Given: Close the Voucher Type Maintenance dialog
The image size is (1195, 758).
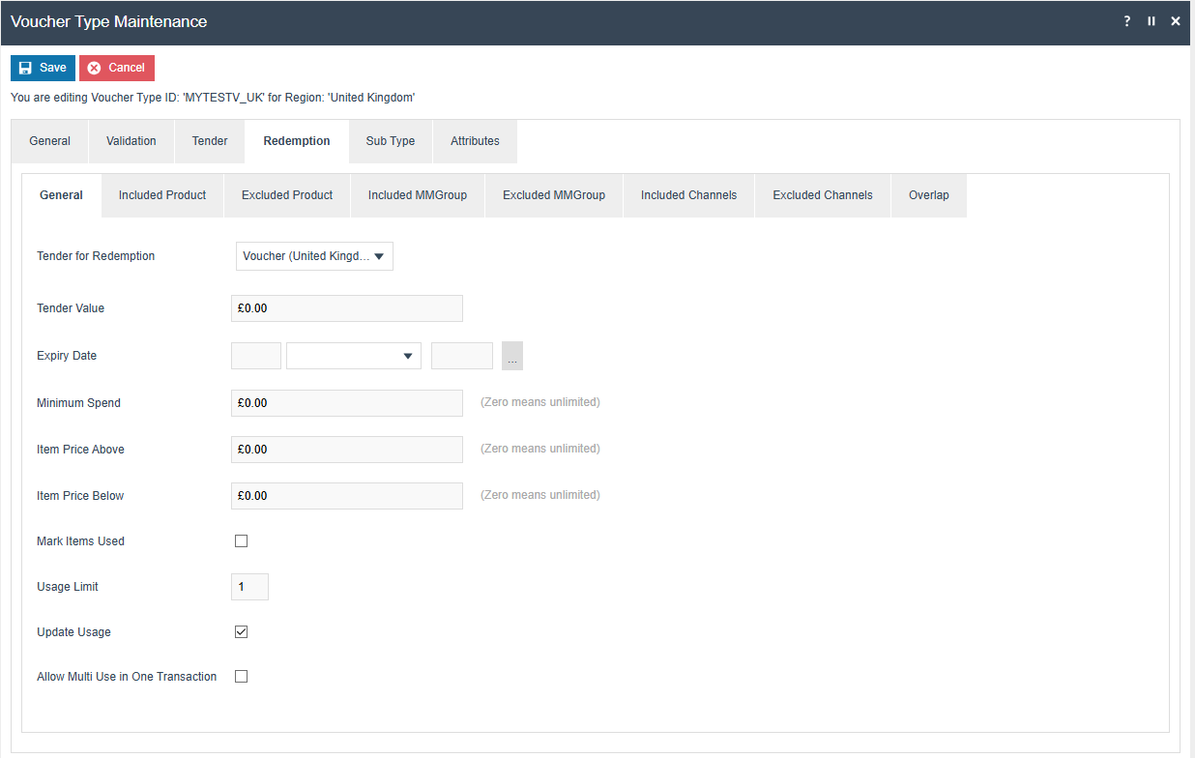Looking at the screenshot, I should (1176, 21).
